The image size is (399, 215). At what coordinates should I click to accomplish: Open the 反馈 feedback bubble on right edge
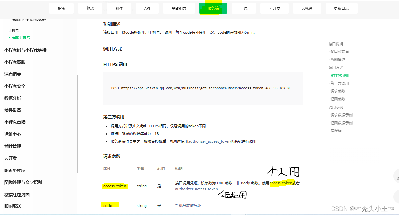tap(397, 177)
